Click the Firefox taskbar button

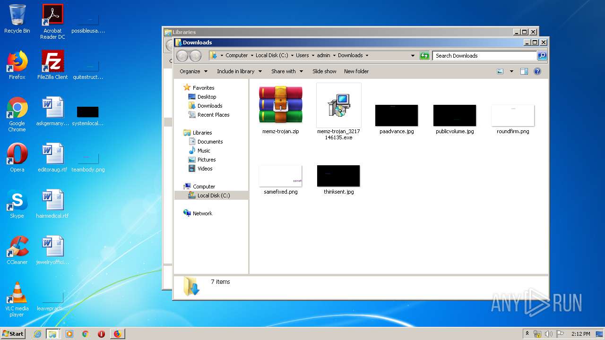[117, 334]
